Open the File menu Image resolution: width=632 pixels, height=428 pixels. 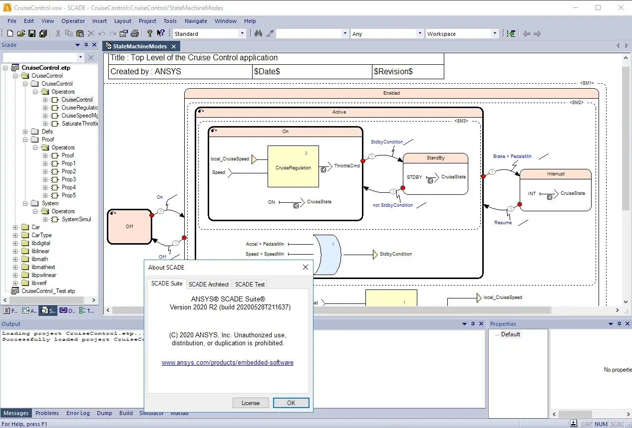coord(12,21)
